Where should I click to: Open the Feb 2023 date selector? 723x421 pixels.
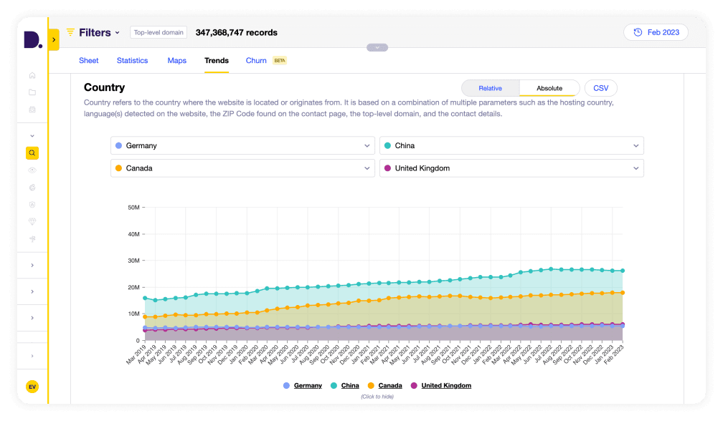pyautogui.click(x=656, y=32)
